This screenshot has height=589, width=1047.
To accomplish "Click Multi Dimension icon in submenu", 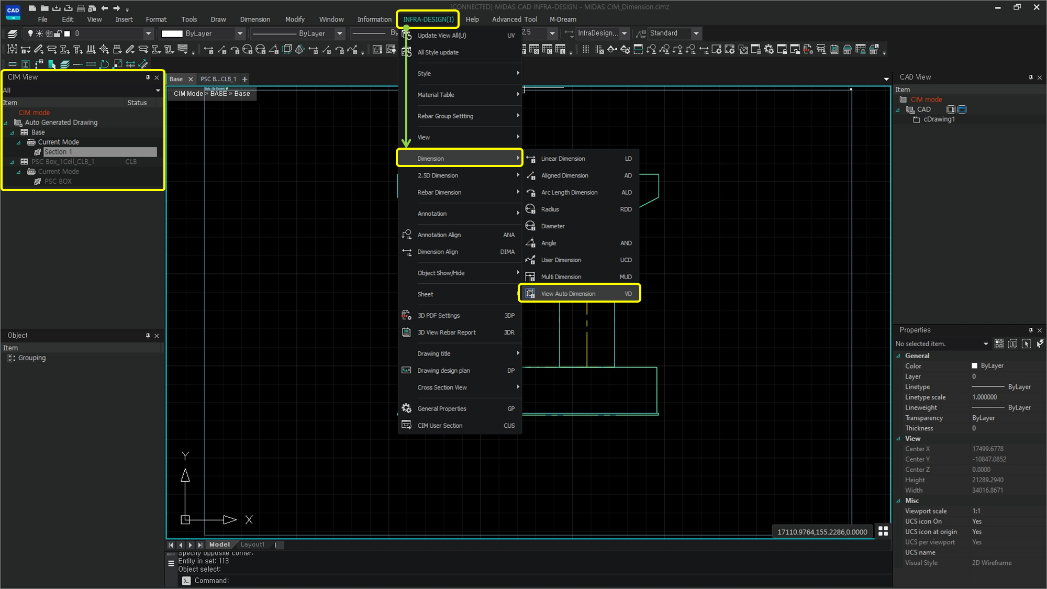I will point(530,276).
